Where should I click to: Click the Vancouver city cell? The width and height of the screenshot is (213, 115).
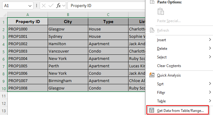point(68,51)
